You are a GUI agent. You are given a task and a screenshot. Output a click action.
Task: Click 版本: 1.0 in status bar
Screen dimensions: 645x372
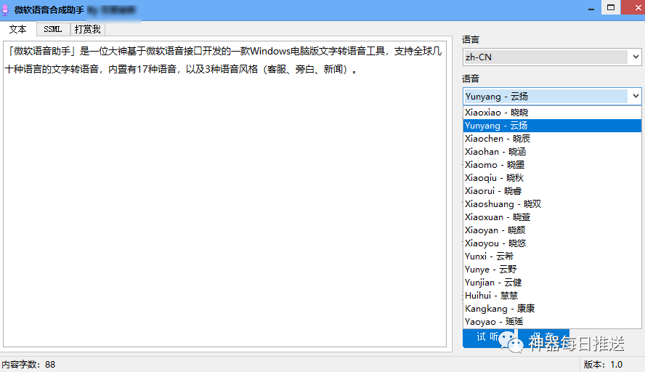[603, 365]
